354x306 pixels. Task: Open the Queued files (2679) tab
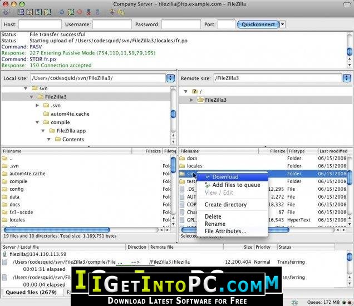pos(31,293)
